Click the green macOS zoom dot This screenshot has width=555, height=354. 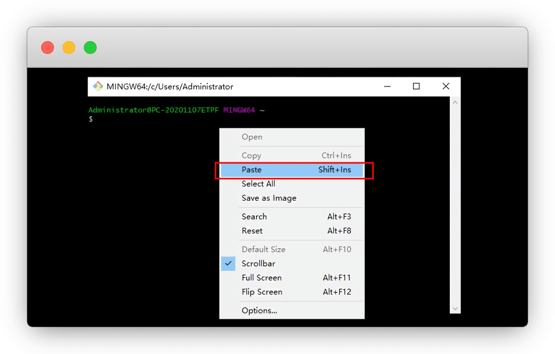(x=90, y=48)
